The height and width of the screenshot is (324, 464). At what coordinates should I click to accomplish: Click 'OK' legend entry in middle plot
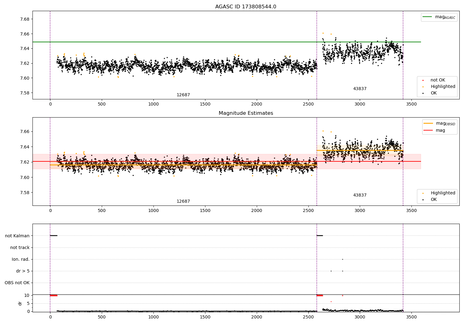434,200
